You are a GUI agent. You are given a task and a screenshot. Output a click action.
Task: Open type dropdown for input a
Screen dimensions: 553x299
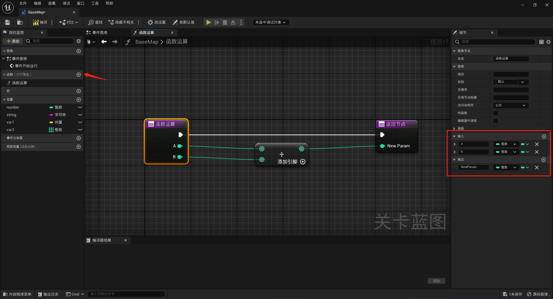[x=506, y=144]
